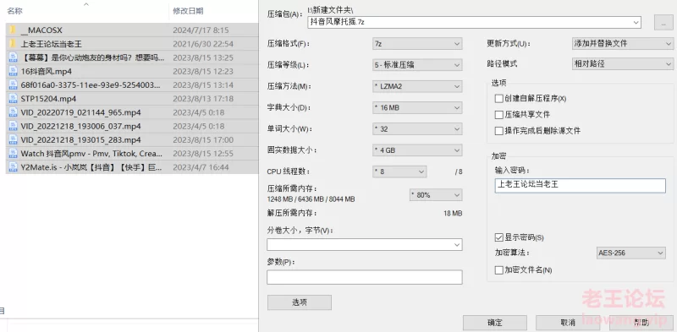The height and width of the screenshot is (332, 677).
Task: Click the file icon of VID_20221218_193015_283.mp4
Action: [x=13, y=139]
